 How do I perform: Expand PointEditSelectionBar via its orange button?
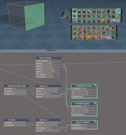pyautogui.click(x=95, y=86)
